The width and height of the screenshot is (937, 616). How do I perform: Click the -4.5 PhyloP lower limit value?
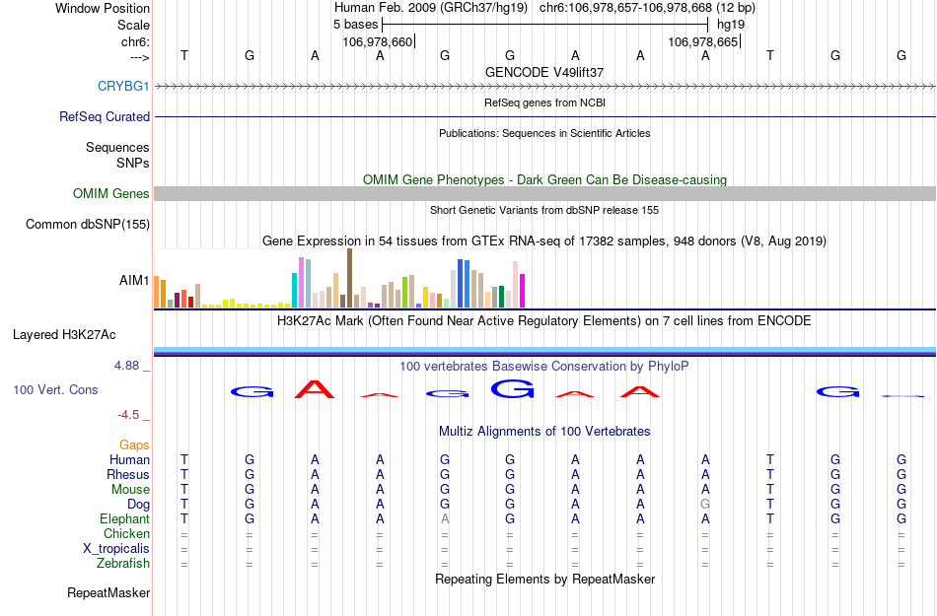[128, 414]
